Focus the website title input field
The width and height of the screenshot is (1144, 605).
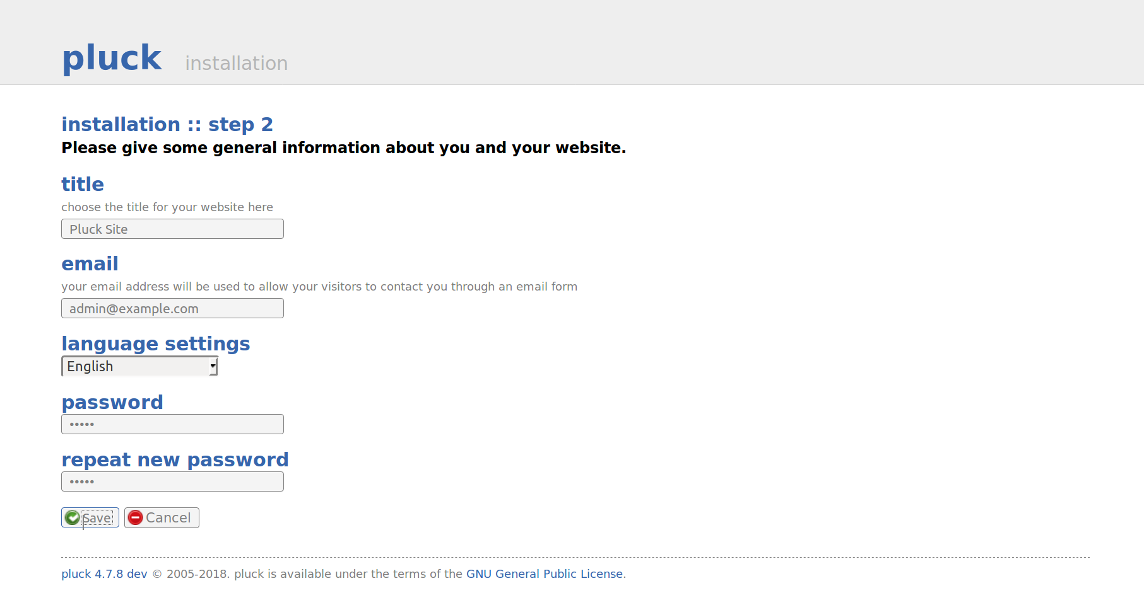click(172, 229)
